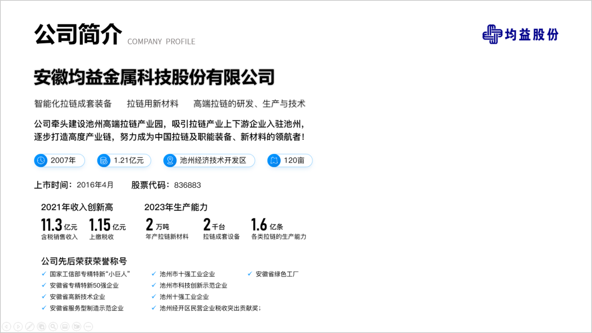
Task: Click the checkmark next to 国家工信部专精特新“小巨人”
Action: tap(44, 274)
